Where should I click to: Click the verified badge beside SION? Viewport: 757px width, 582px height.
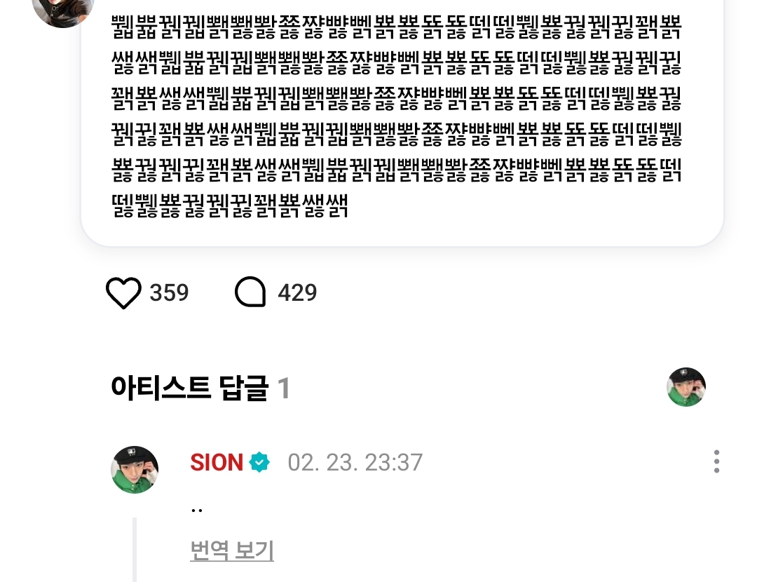(259, 462)
